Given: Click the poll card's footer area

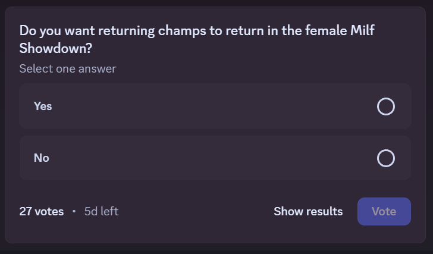Looking at the screenshot, I should [x=196, y=212].
